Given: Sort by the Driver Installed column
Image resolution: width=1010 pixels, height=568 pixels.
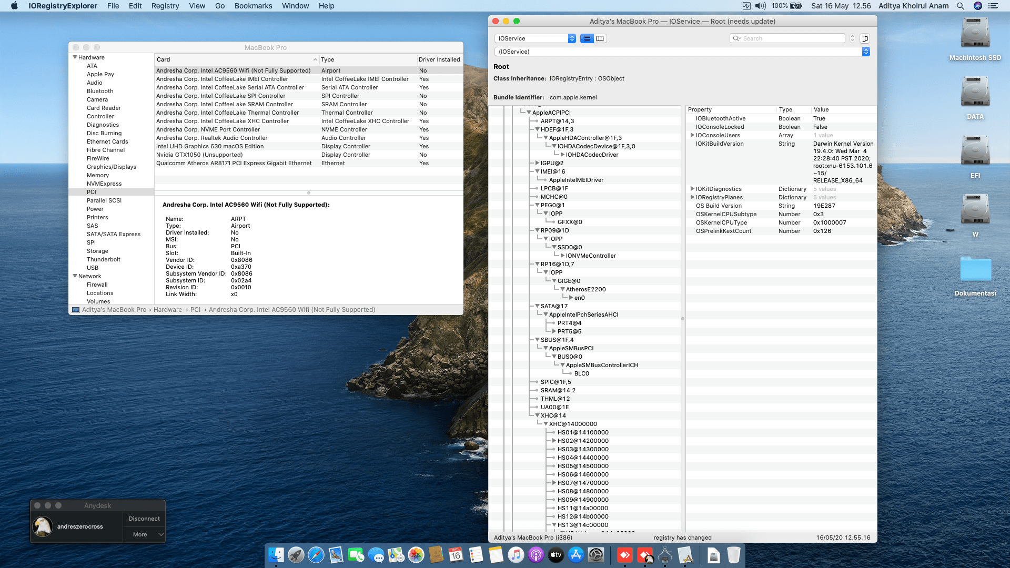Looking at the screenshot, I should click(440, 59).
